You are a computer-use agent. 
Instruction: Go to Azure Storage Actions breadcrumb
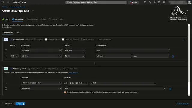tap(17, 7)
